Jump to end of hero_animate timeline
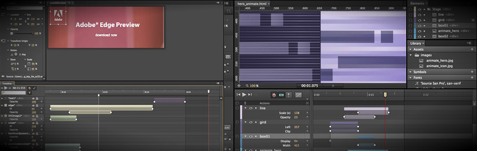This screenshot has width=477, height=151. (250, 95)
